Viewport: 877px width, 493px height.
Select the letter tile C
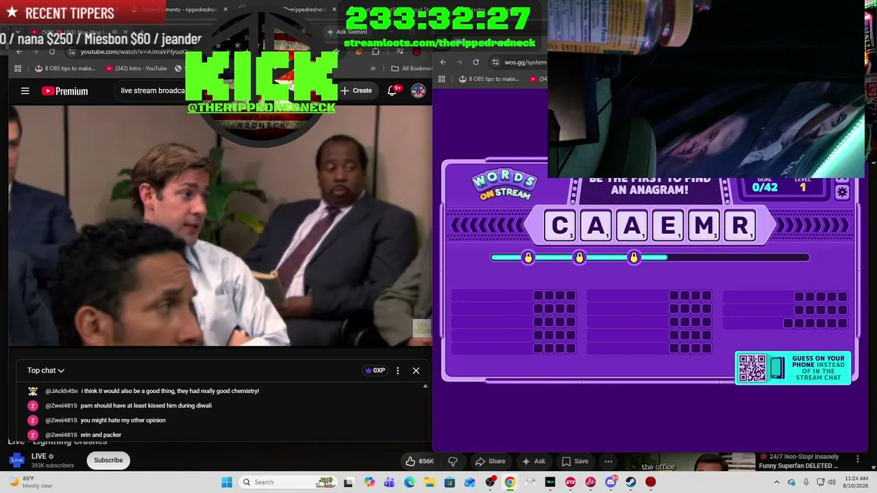[x=560, y=225]
